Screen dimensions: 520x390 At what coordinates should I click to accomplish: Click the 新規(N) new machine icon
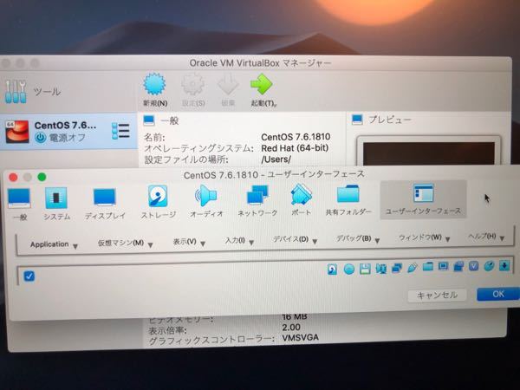[154, 84]
